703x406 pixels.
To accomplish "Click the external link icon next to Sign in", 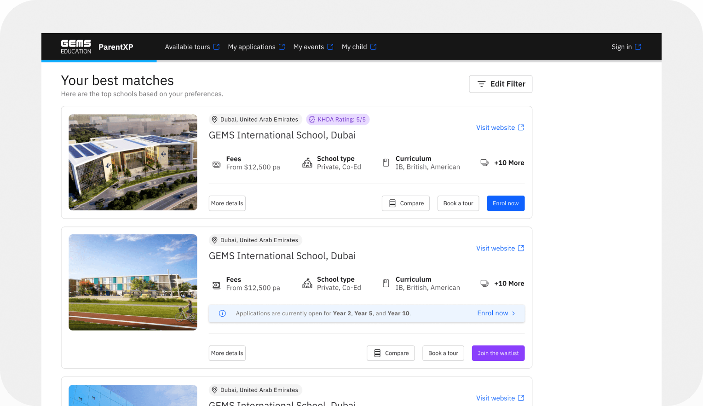I will point(639,46).
